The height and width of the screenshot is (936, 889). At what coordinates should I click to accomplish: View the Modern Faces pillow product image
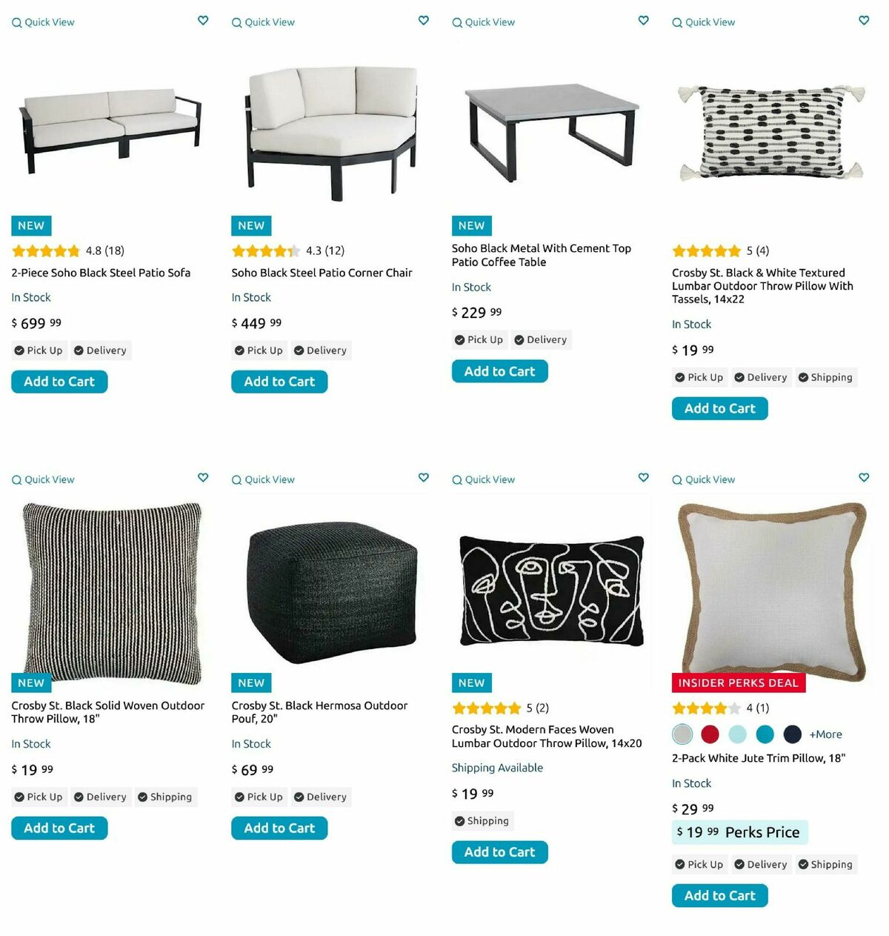point(551,590)
